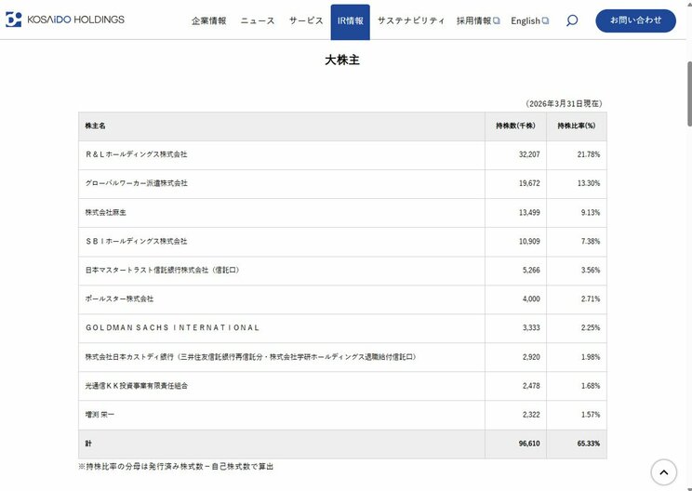Click the 計 total row label
Screen dimensions: 692x491
pos(88,444)
